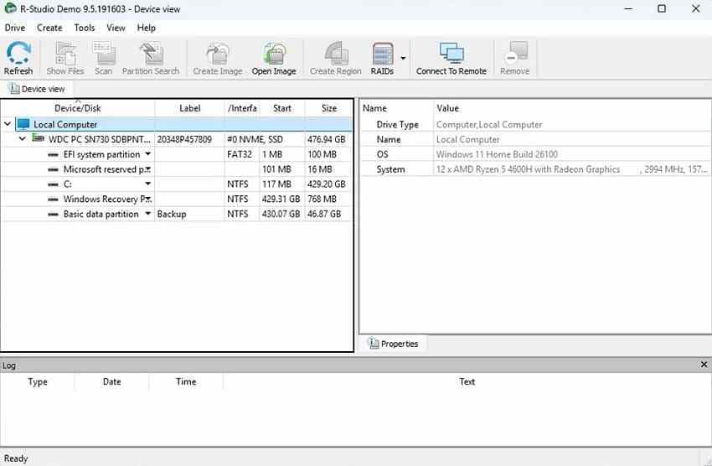Click the C: partition disk icon

tap(53, 184)
